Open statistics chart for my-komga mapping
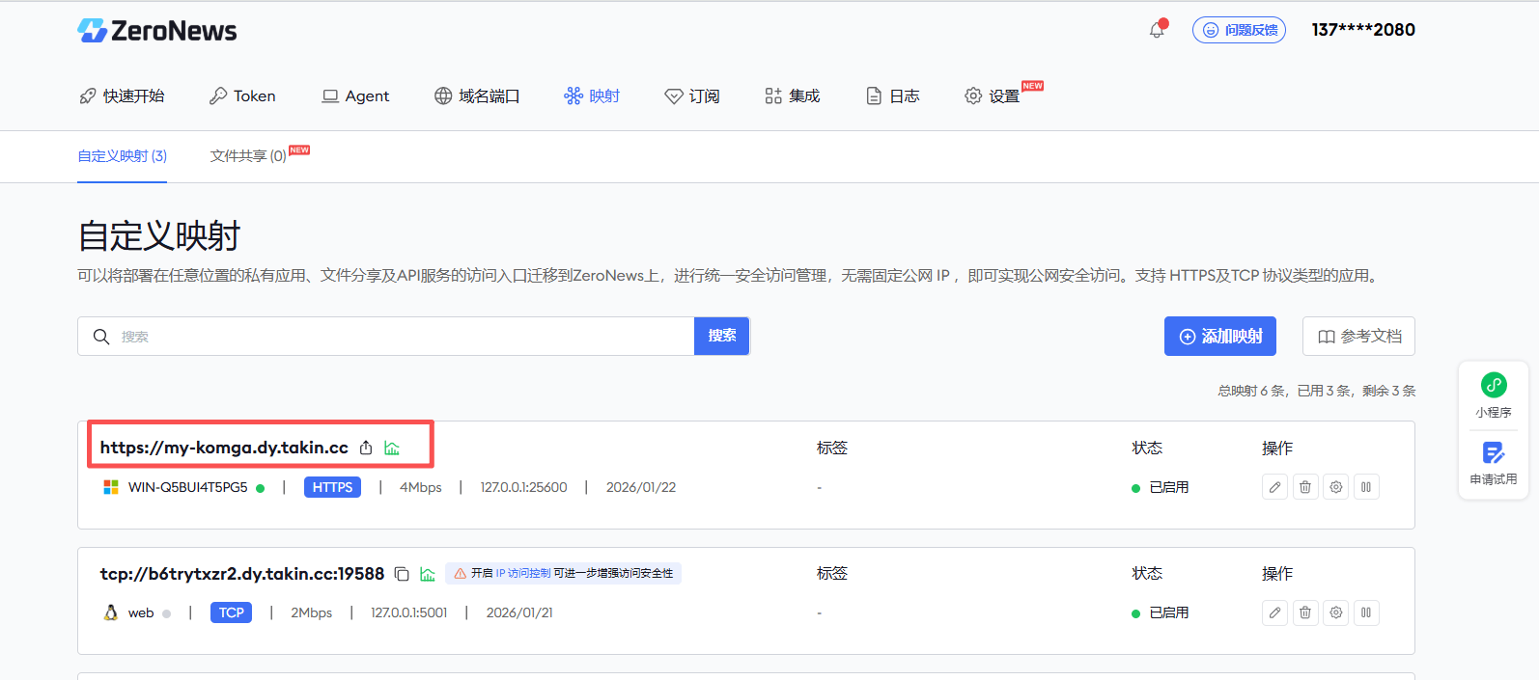Image resolution: width=1539 pixels, height=680 pixels. 392,448
